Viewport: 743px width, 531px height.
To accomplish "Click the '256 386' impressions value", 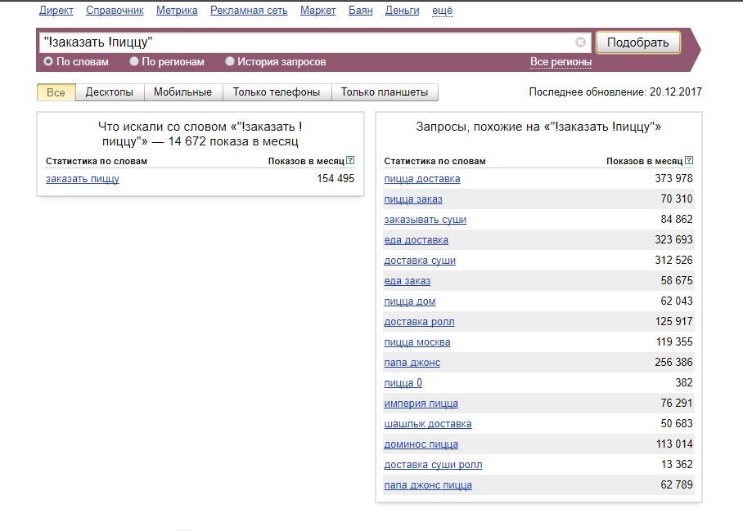I will (673, 362).
